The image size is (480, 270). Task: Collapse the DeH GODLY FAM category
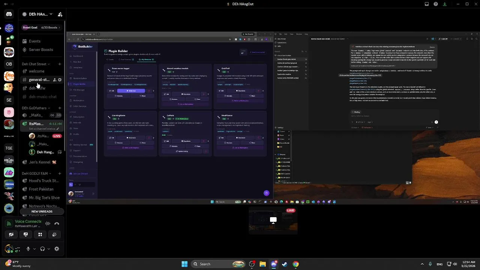(x=36, y=174)
